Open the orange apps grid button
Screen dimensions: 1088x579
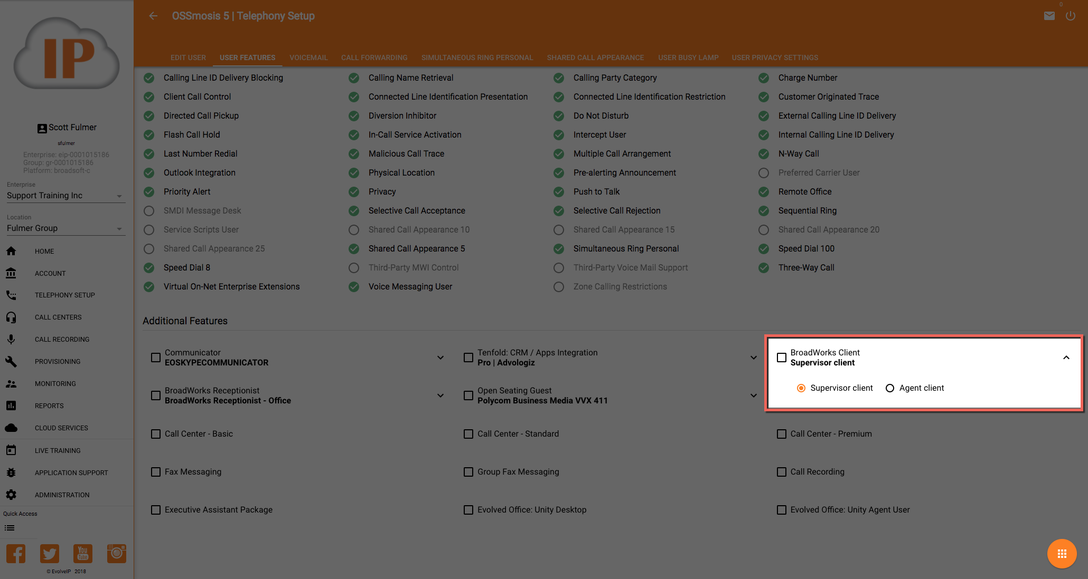tap(1062, 554)
